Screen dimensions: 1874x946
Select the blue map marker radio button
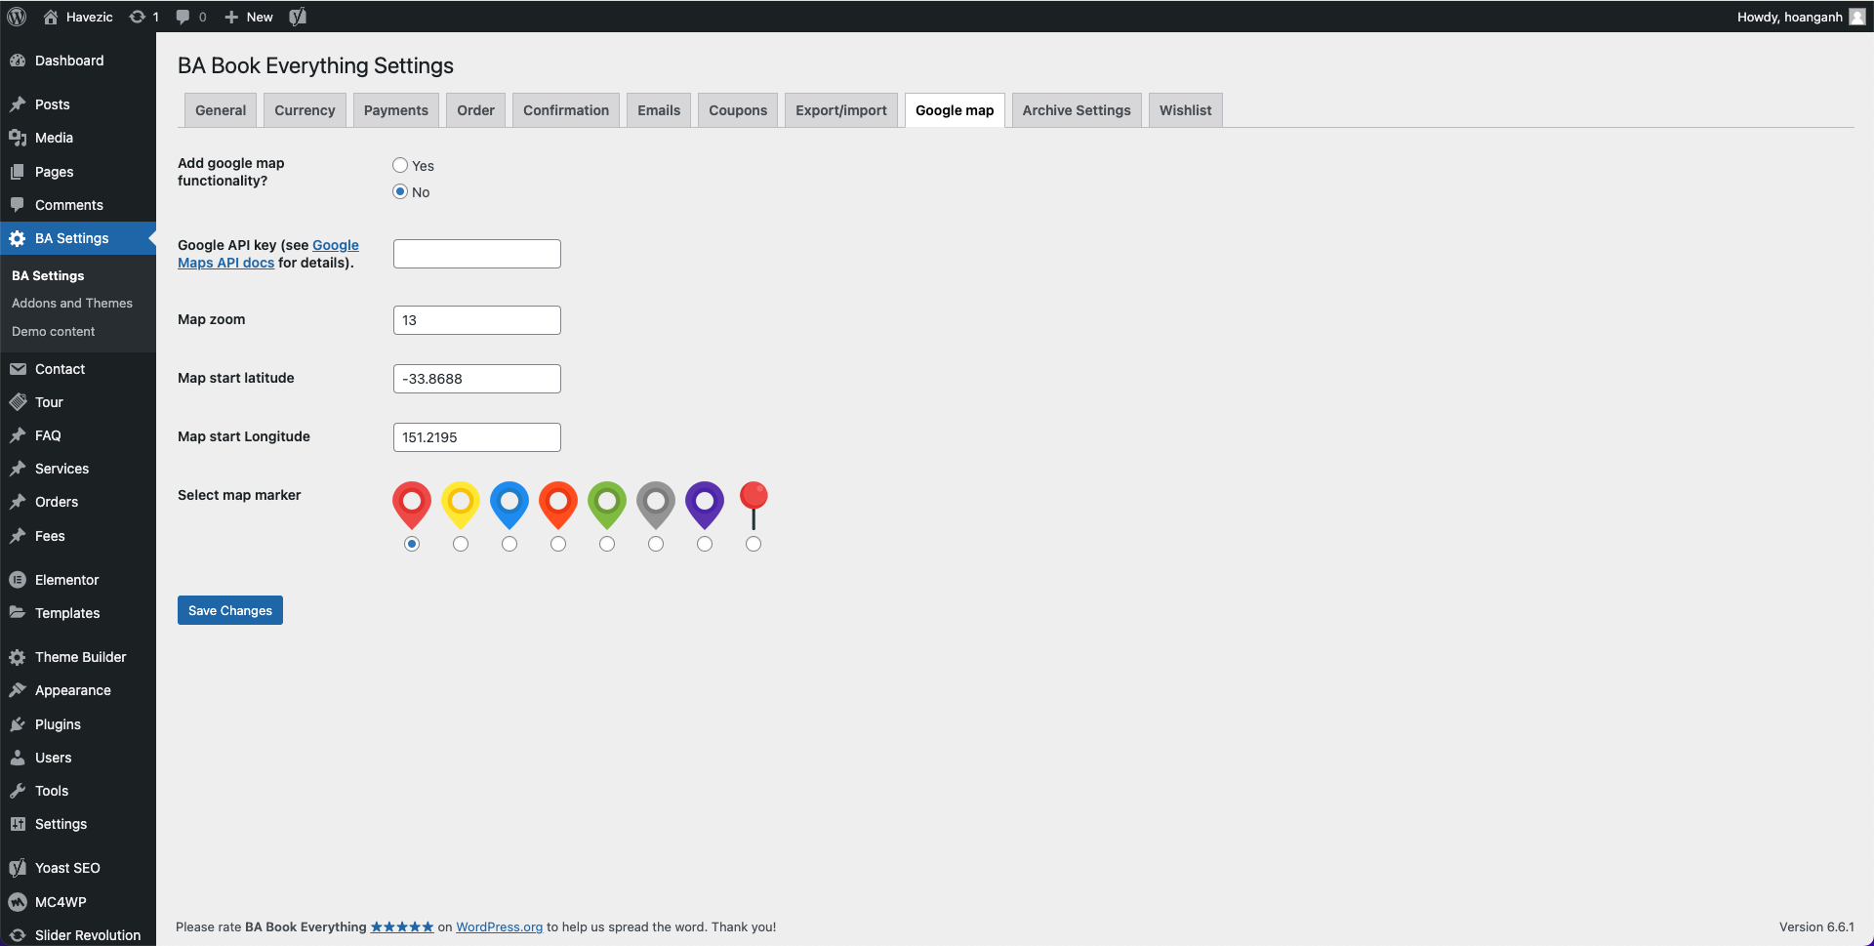point(509,544)
